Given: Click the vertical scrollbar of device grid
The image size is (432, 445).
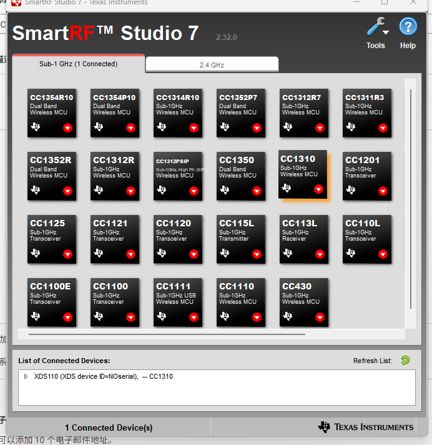Looking at the screenshot, I should [410, 199].
